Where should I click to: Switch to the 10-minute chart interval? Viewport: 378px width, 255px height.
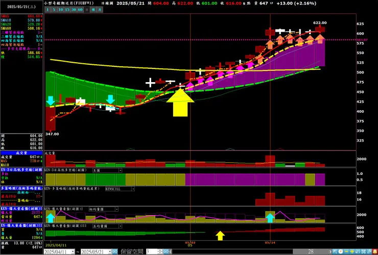60,10
